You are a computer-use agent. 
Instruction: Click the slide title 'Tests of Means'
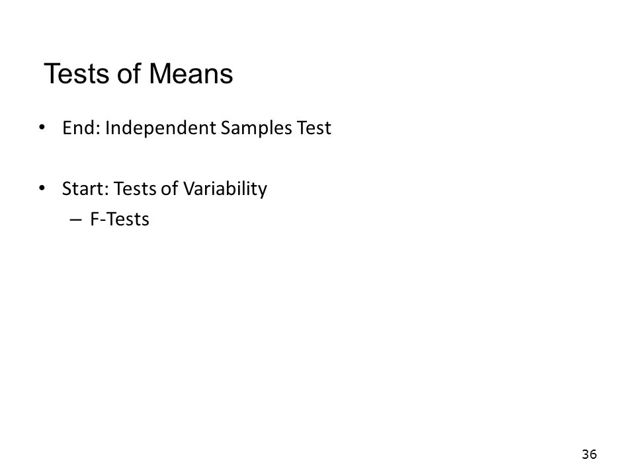pyautogui.click(x=138, y=73)
